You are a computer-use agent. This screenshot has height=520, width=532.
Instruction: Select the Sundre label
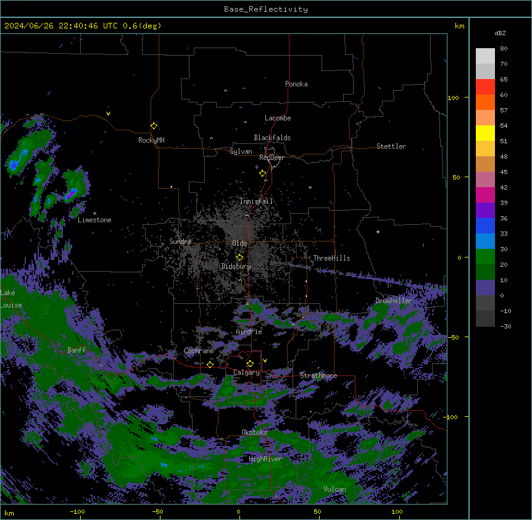click(180, 241)
